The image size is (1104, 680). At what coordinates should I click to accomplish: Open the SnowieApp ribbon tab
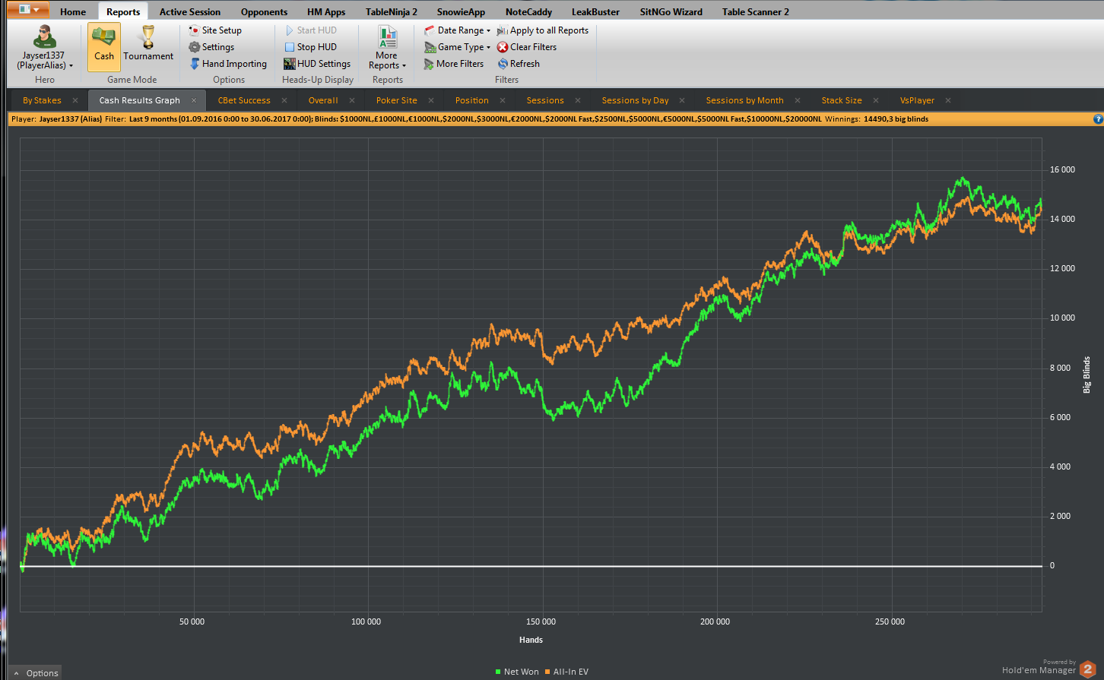pos(461,11)
